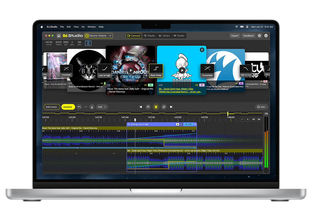Click the master volume knob
Screen dimensions: 312x203
266,36
